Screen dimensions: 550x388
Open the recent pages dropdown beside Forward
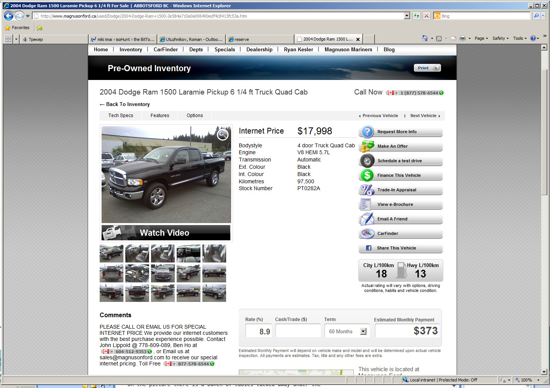pos(28,16)
